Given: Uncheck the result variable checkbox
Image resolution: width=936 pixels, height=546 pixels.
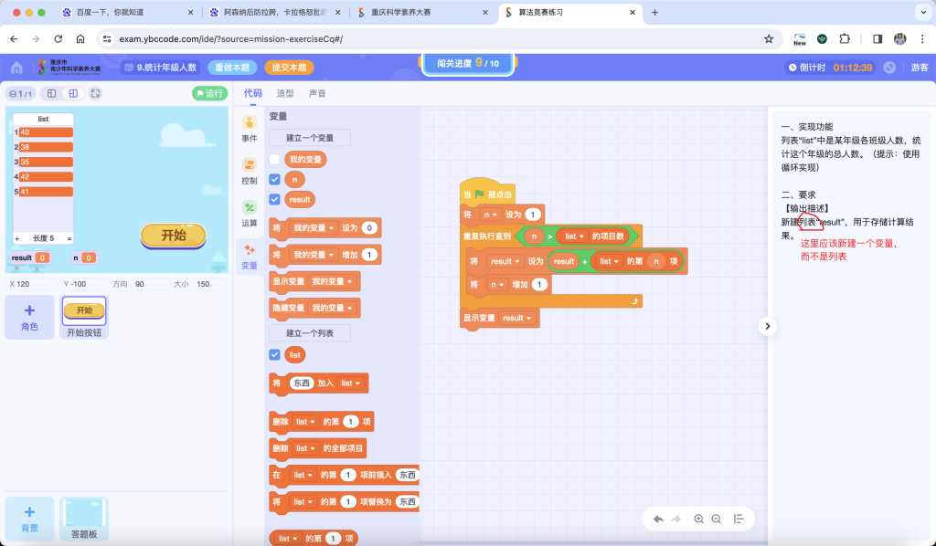Looking at the screenshot, I should point(274,199).
